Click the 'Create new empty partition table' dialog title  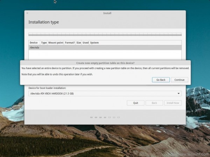[105, 63]
